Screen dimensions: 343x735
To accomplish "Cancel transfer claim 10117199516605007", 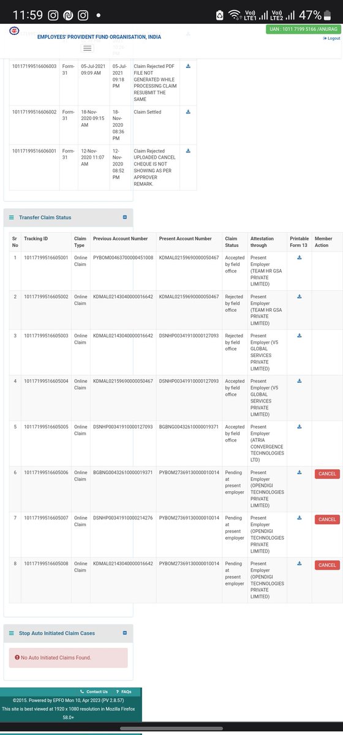I will [327, 519].
